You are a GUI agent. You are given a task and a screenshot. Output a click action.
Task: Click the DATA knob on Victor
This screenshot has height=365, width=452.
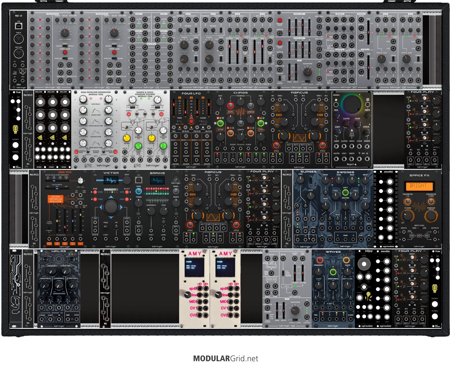click(x=127, y=180)
